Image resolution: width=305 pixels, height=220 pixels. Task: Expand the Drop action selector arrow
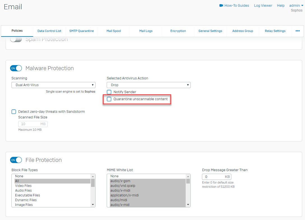(188, 85)
